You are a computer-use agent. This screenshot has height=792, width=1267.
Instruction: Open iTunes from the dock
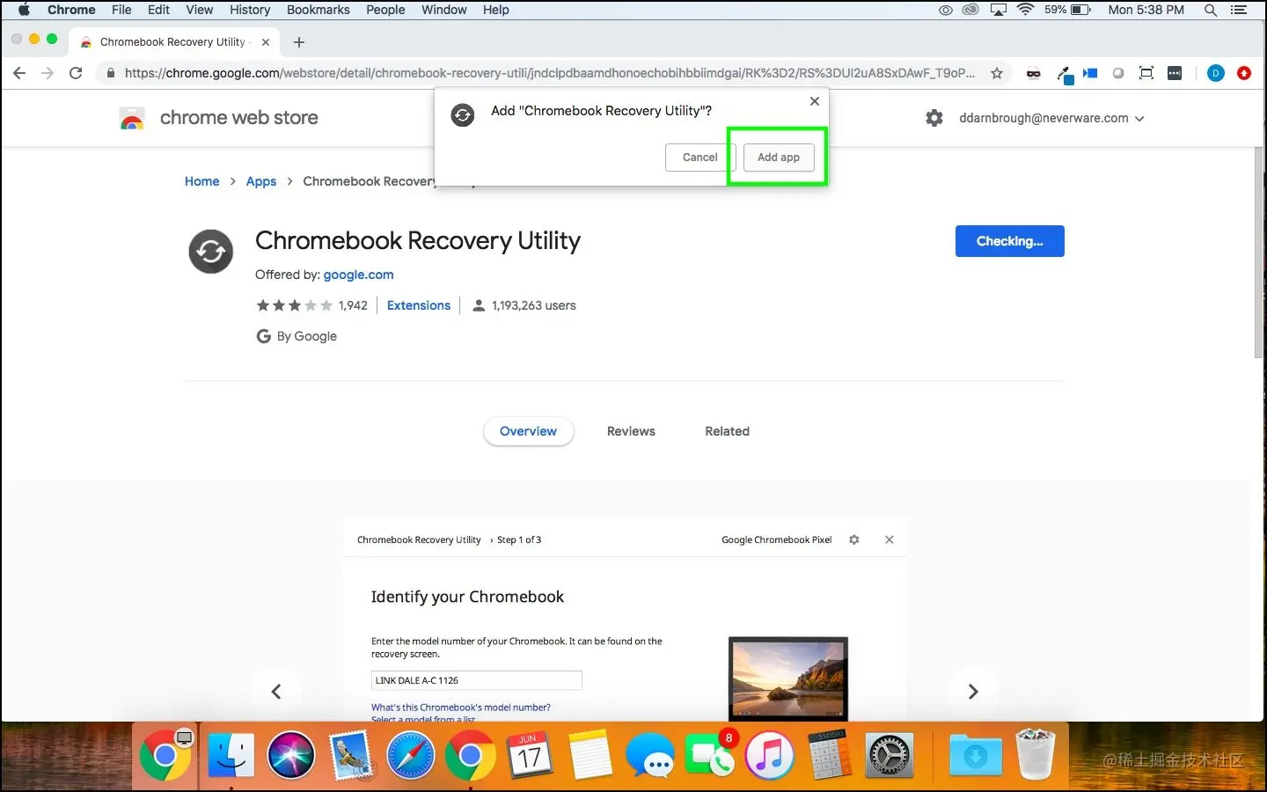pos(770,756)
